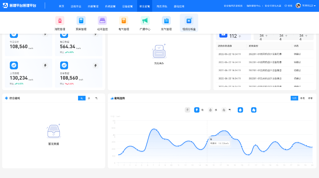Click the highlighted data point on trend chart
The width and height of the screenshot is (319, 178).
click(x=207, y=142)
